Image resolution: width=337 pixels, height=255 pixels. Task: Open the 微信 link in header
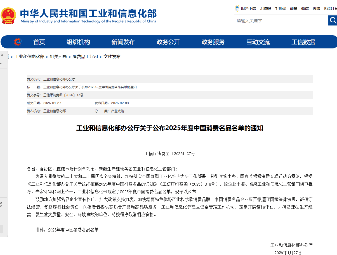tap(305, 8)
